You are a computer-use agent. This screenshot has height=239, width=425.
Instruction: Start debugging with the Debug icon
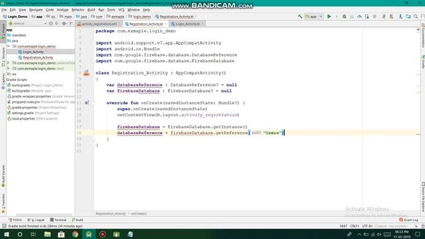344,17
